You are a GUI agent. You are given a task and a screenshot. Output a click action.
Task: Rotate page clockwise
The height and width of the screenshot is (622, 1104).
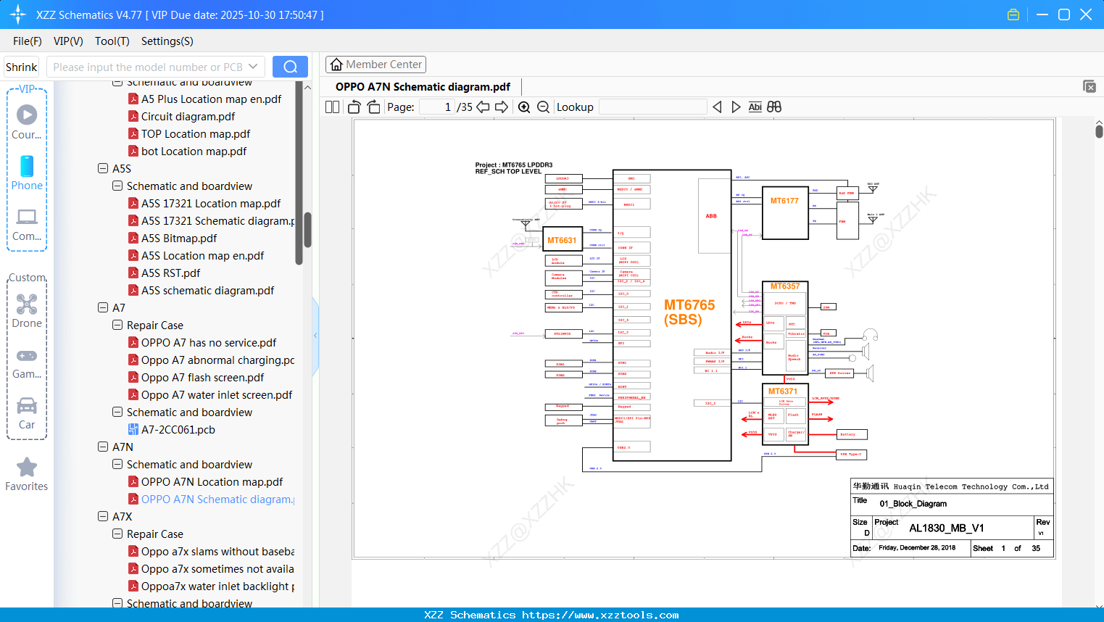pos(373,107)
